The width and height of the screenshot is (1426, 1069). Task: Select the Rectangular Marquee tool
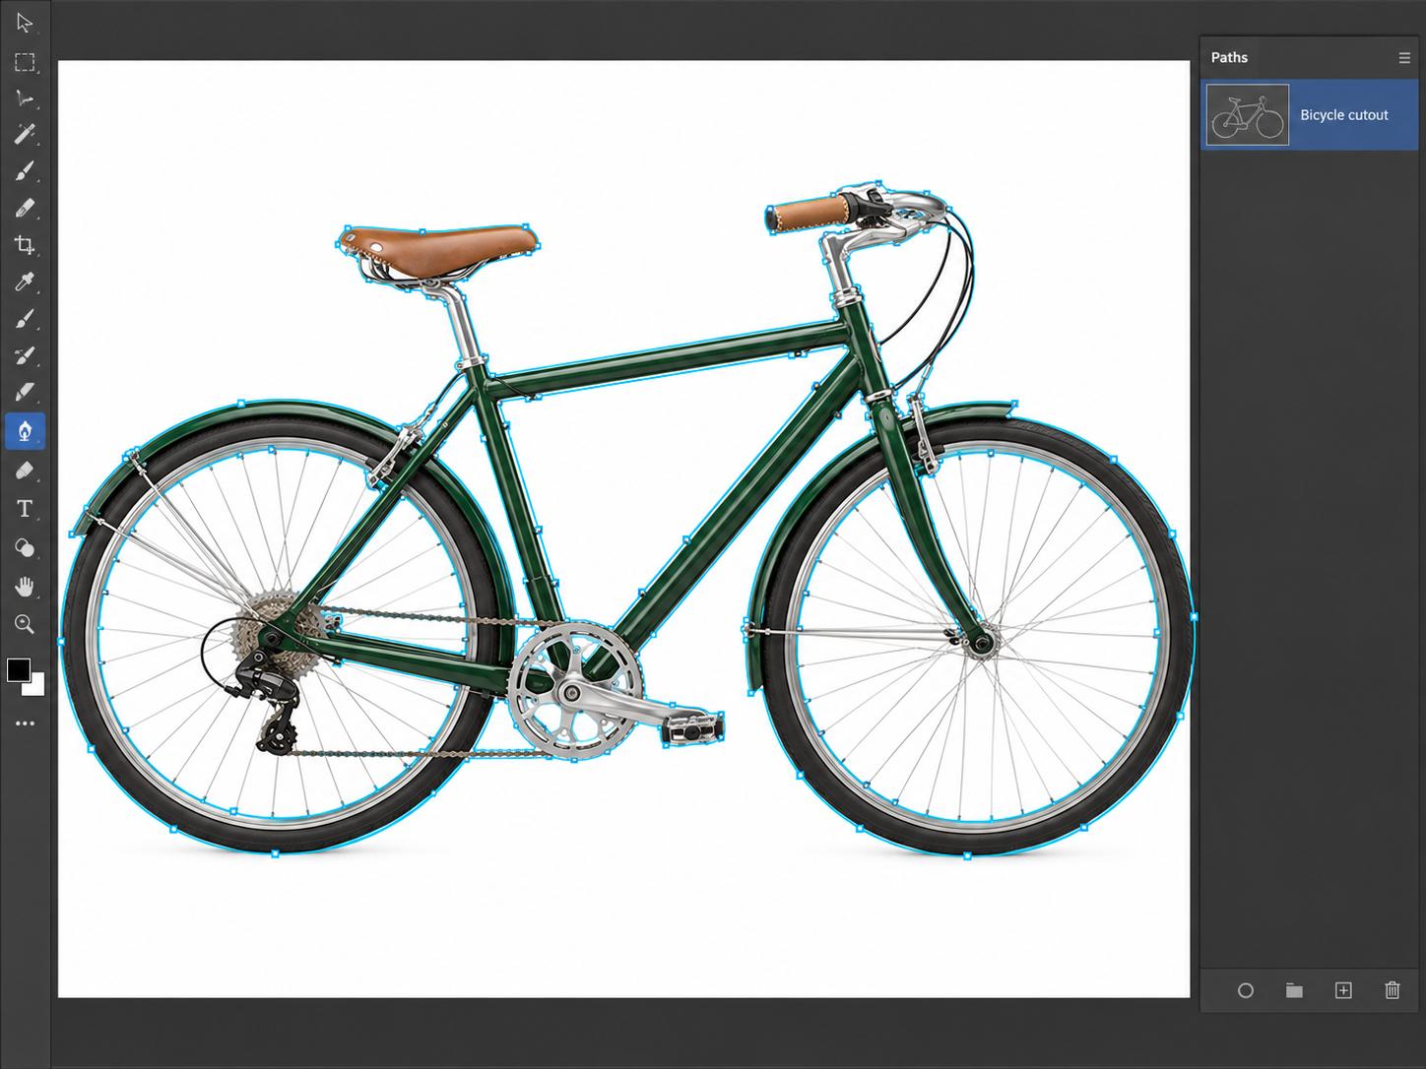point(25,62)
